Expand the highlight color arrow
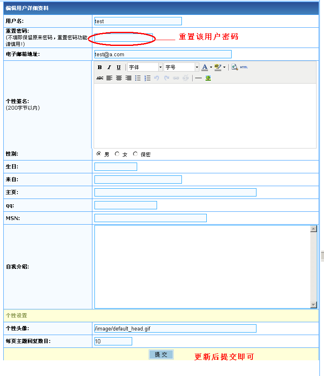The height and width of the screenshot is (376, 324). point(224,67)
